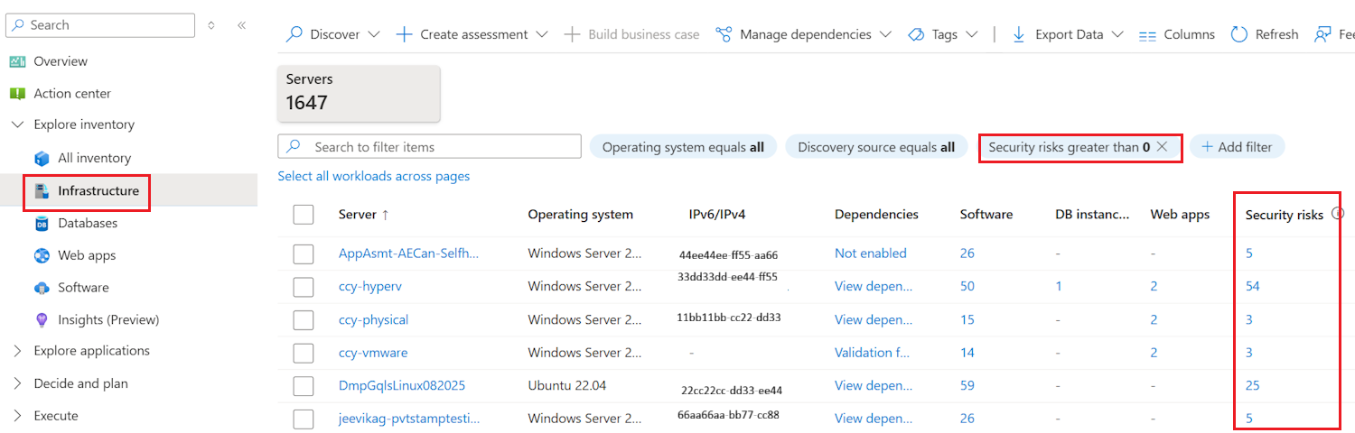The image size is (1355, 433).
Task: Expand Explore applications in sidebar
Action: pyautogui.click(x=17, y=351)
